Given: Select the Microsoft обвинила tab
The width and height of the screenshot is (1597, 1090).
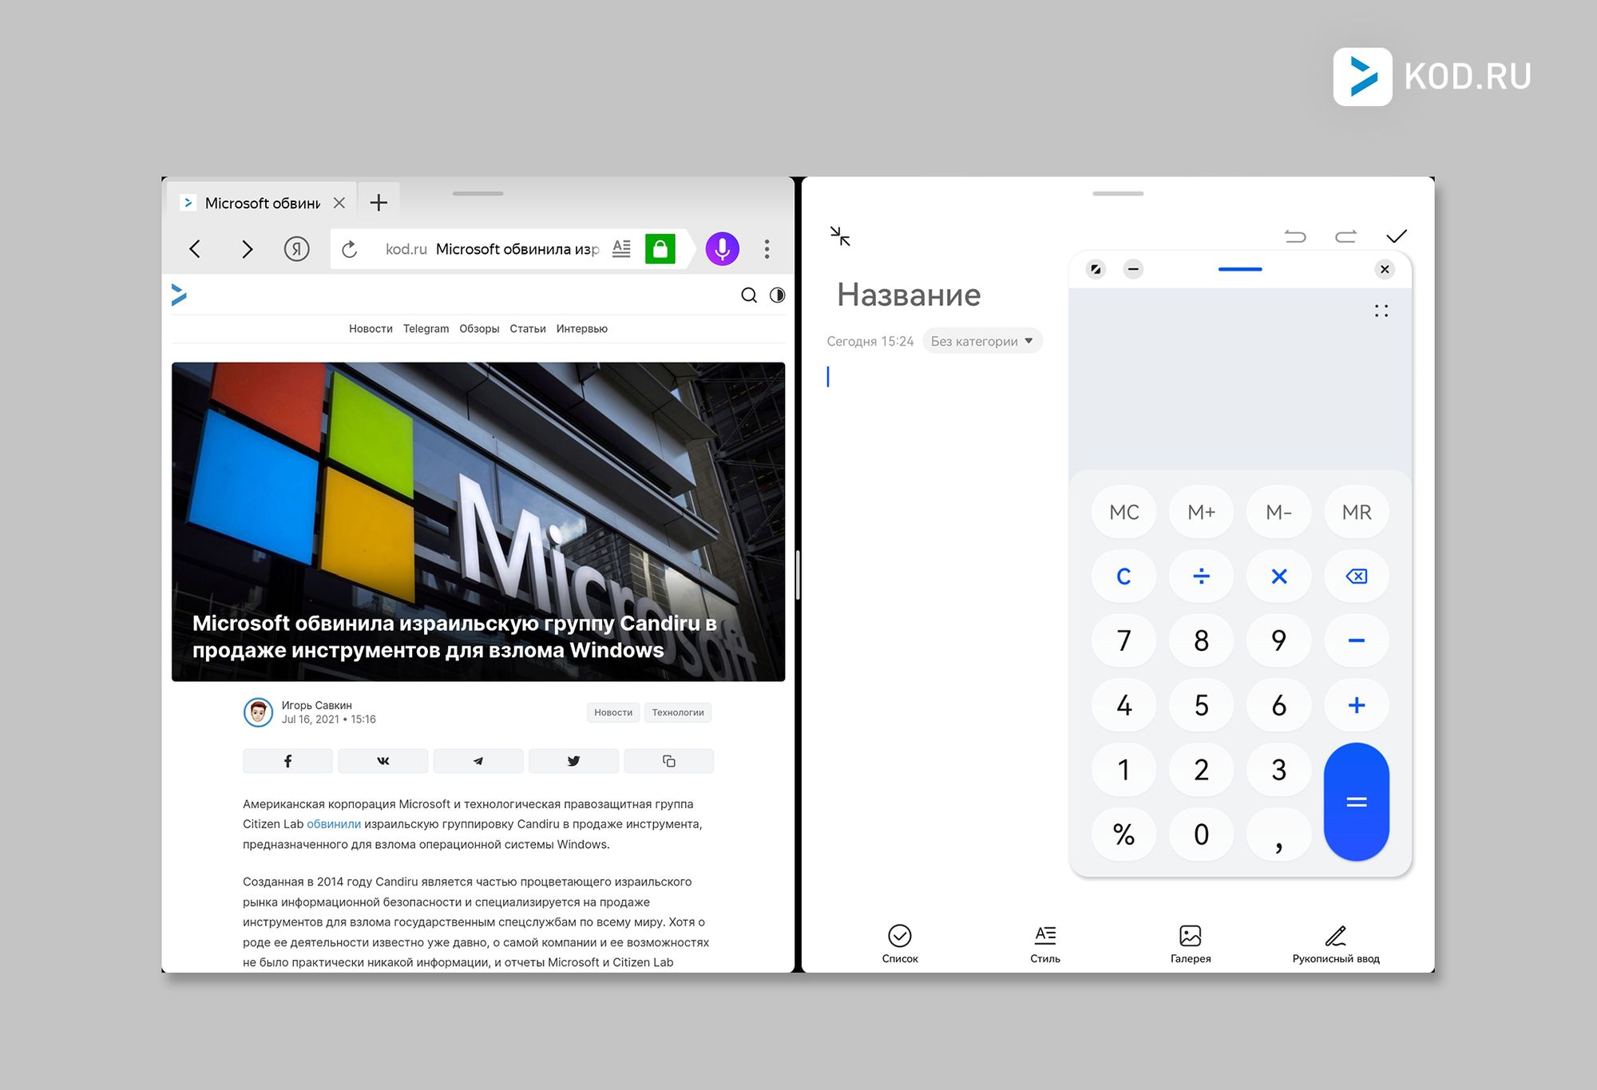Looking at the screenshot, I should [263, 203].
